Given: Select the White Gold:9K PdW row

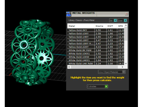Looking at the screenshot, I should pyautogui.click(x=96, y=50).
